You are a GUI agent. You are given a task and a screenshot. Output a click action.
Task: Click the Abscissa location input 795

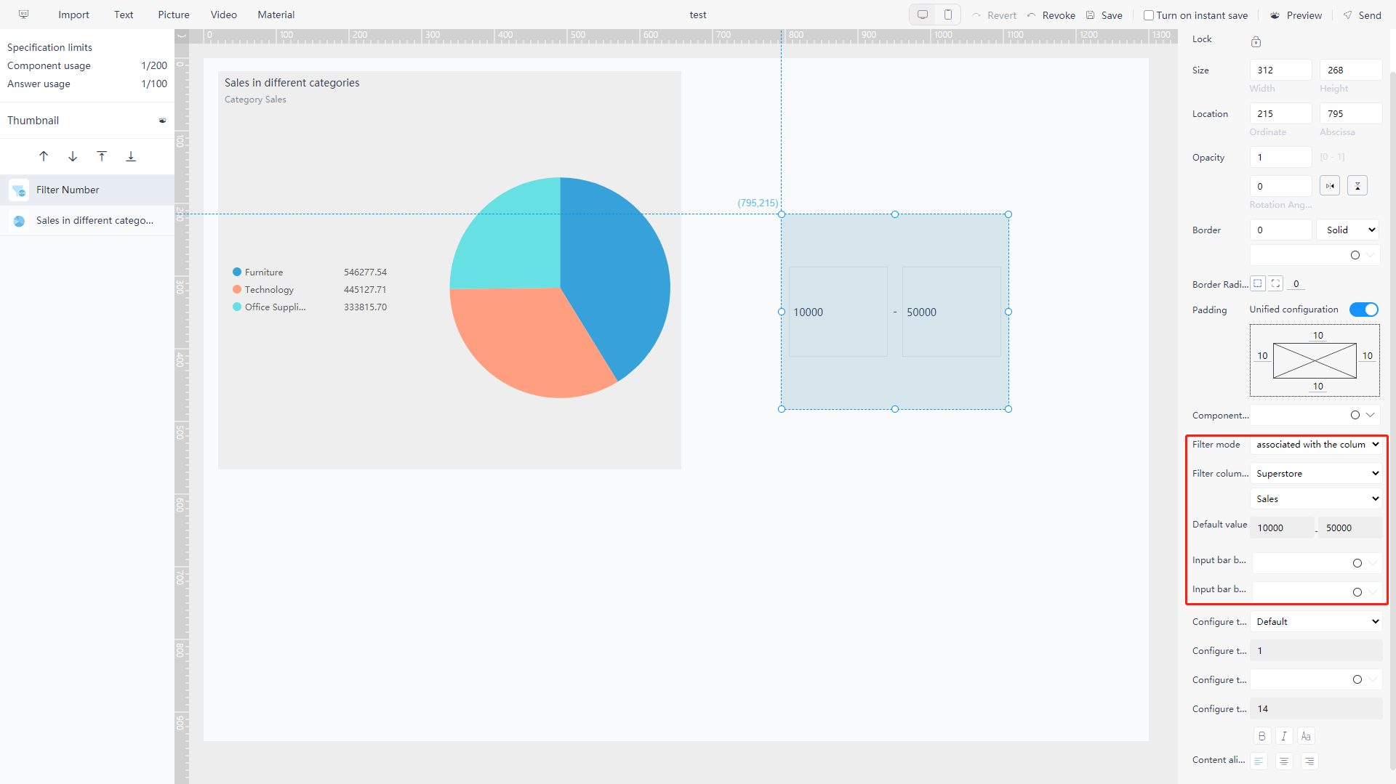coord(1350,113)
